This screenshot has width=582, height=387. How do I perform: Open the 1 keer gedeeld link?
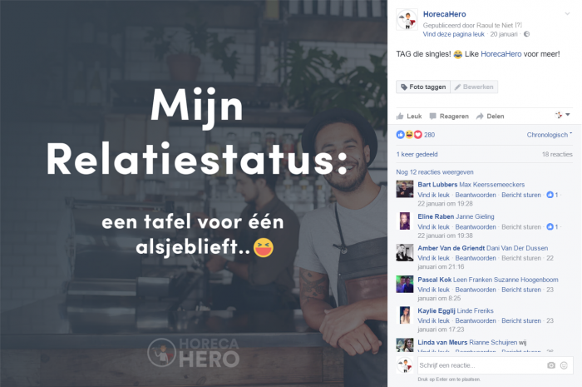[x=417, y=154]
